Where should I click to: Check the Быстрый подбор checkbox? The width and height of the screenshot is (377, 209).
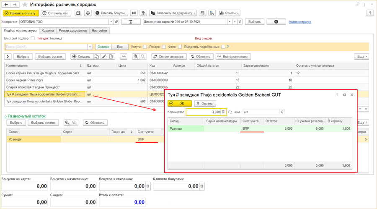coord(33,38)
